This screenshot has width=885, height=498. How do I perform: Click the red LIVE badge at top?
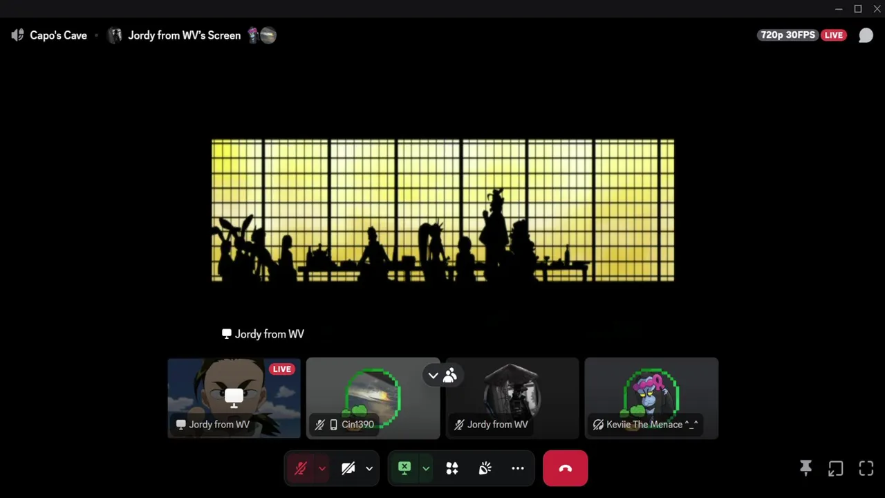[834, 35]
